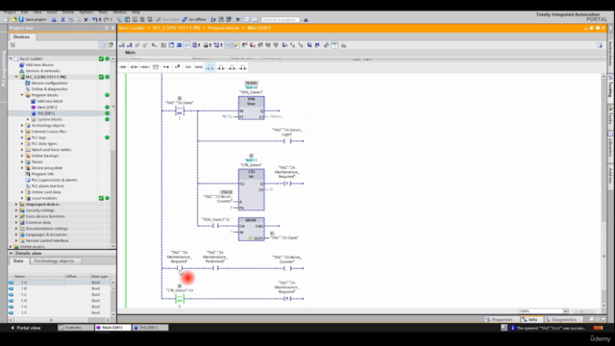Click the close branch icon in favorites
The height and width of the screenshot is (346, 615).
tap(177, 67)
